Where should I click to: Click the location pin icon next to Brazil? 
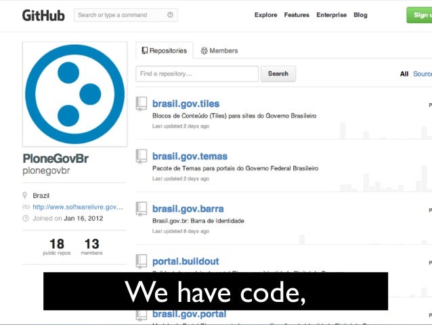click(x=25, y=195)
